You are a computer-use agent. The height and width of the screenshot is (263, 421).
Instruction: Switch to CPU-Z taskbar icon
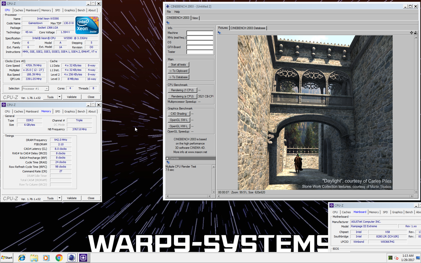pos(83,257)
